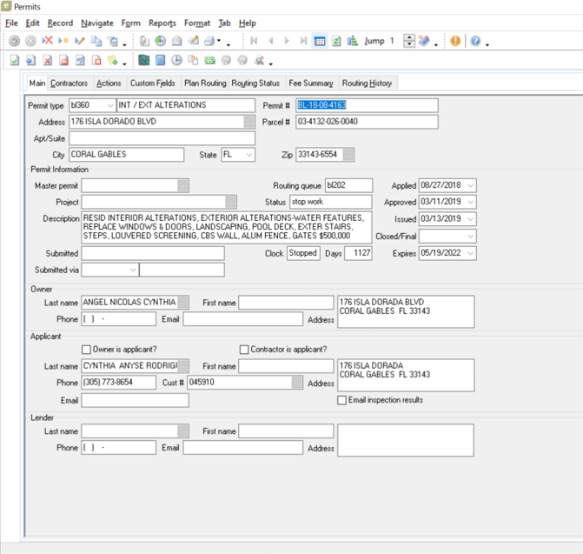Enable 'Email inspection results' checkbox
Screen dimensions: 583x554
[342, 400]
